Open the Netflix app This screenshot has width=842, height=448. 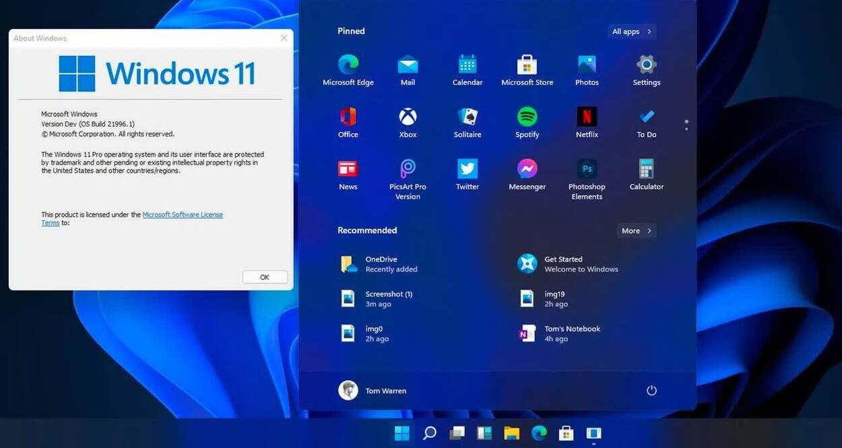coord(587,122)
